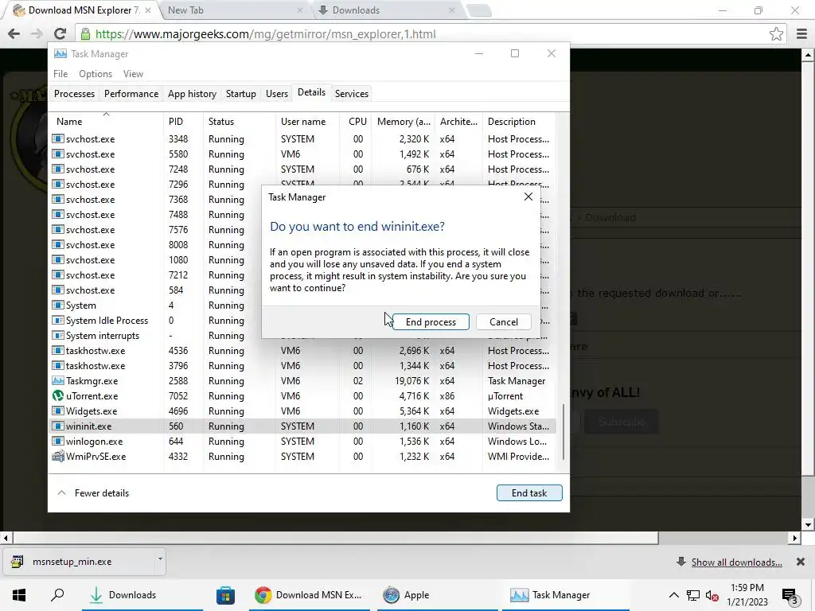The width and height of the screenshot is (815, 611).
Task: Select taskhostw.exe with PID 3796
Action: (302, 366)
